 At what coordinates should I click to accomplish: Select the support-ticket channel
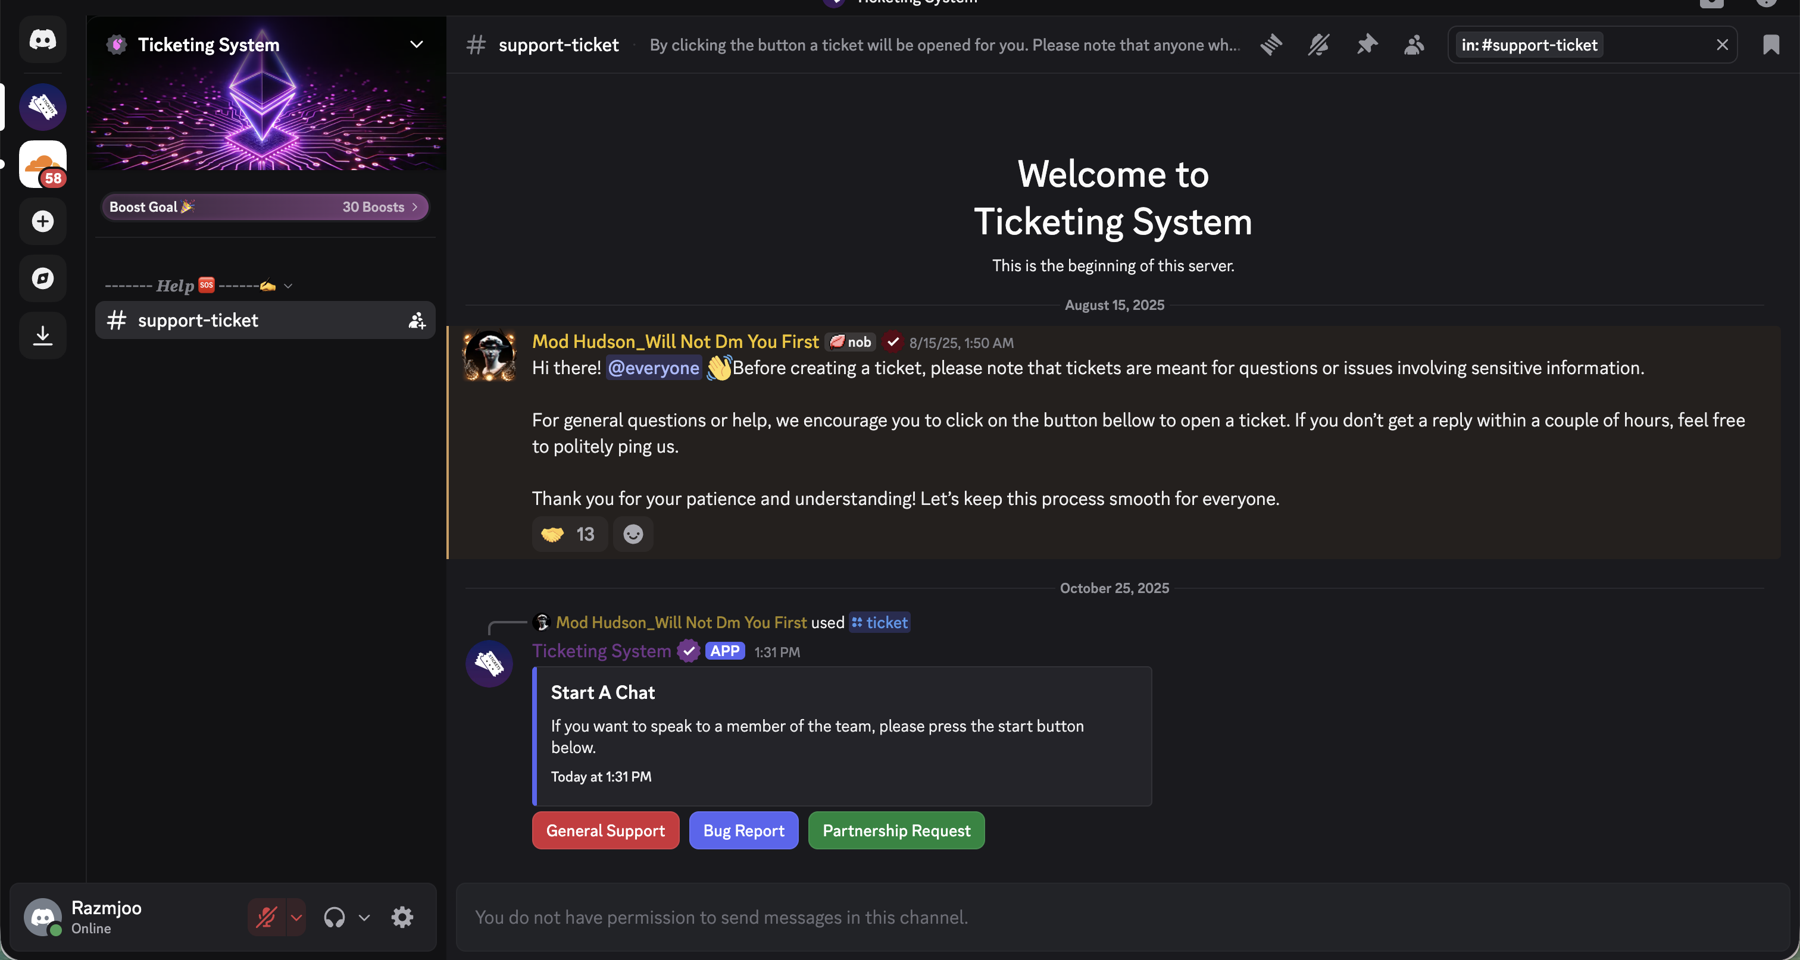pyautogui.click(x=198, y=321)
